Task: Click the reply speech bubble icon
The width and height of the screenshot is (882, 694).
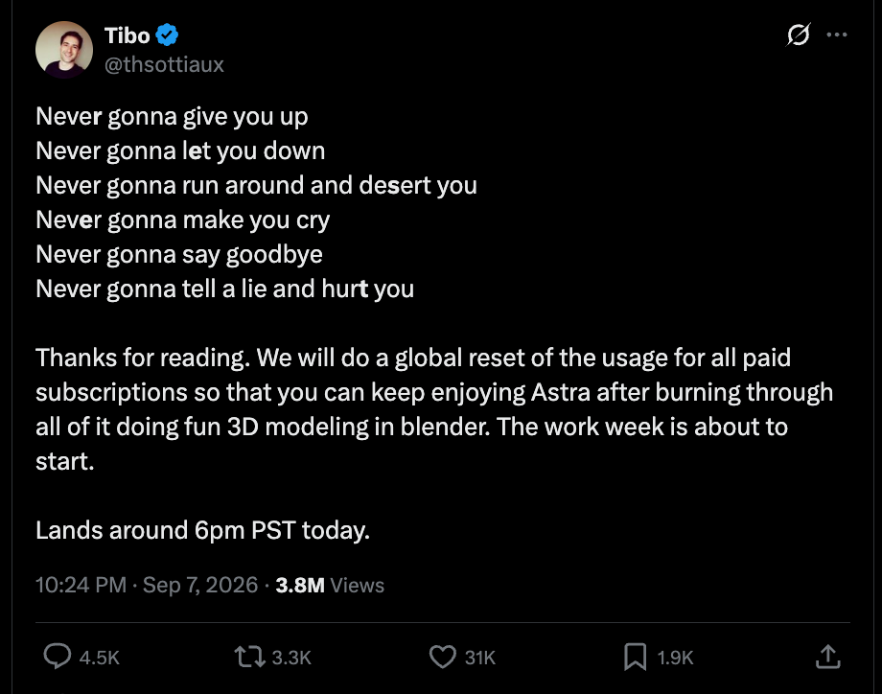Action: (x=58, y=657)
